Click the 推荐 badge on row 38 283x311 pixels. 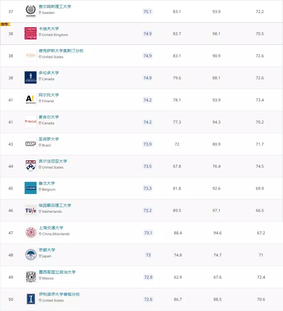tap(5, 24)
